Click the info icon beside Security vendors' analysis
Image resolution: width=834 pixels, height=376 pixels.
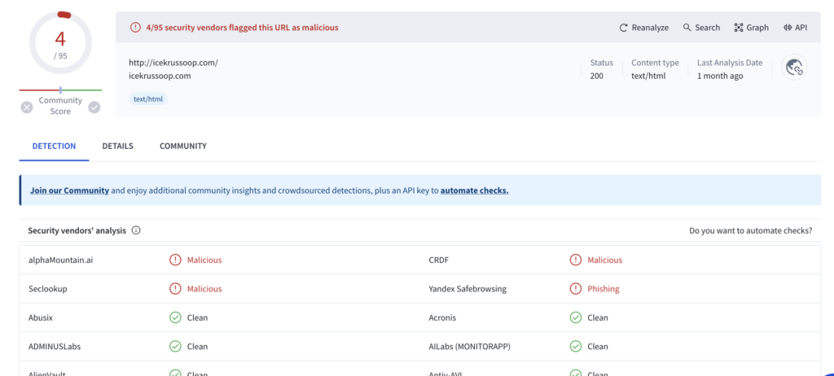(136, 230)
